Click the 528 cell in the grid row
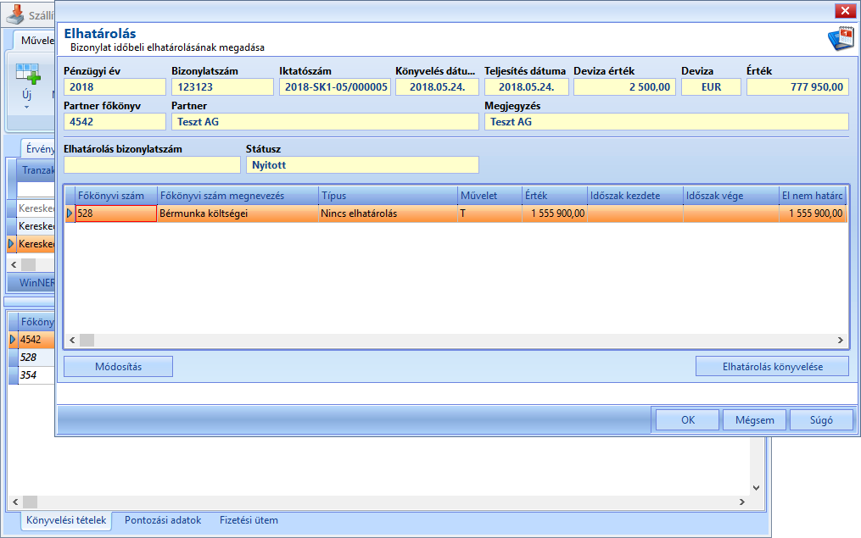The image size is (861, 538). [116, 214]
